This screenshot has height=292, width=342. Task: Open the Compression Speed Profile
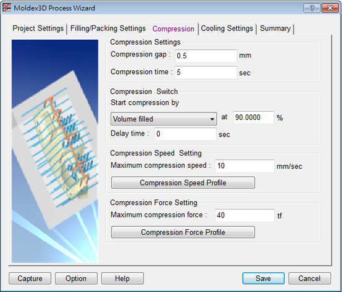[x=183, y=183]
